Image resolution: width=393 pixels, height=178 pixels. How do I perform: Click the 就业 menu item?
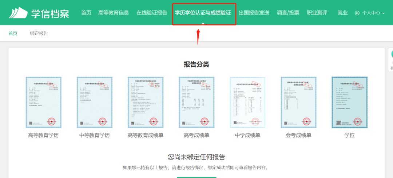(342, 13)
